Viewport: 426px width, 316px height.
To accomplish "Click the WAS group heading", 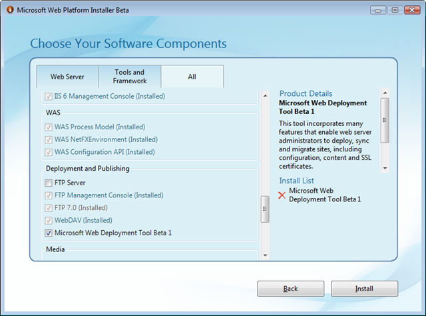I will (x=53, y=113).
